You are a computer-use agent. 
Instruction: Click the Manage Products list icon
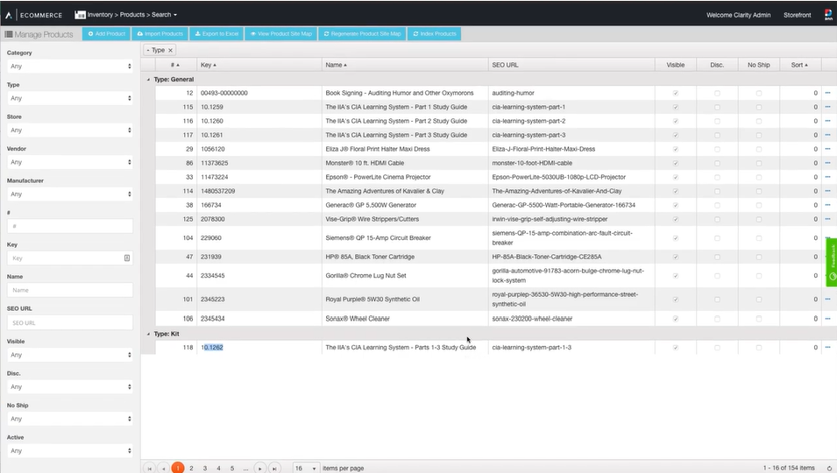[x=9, y=34]
